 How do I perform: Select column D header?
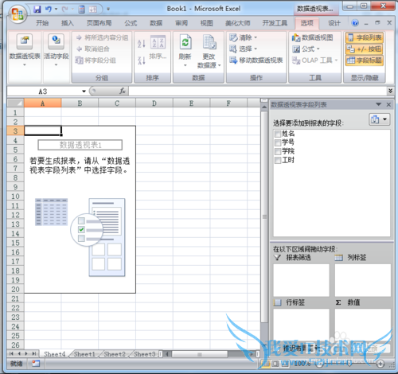[154, 103]
